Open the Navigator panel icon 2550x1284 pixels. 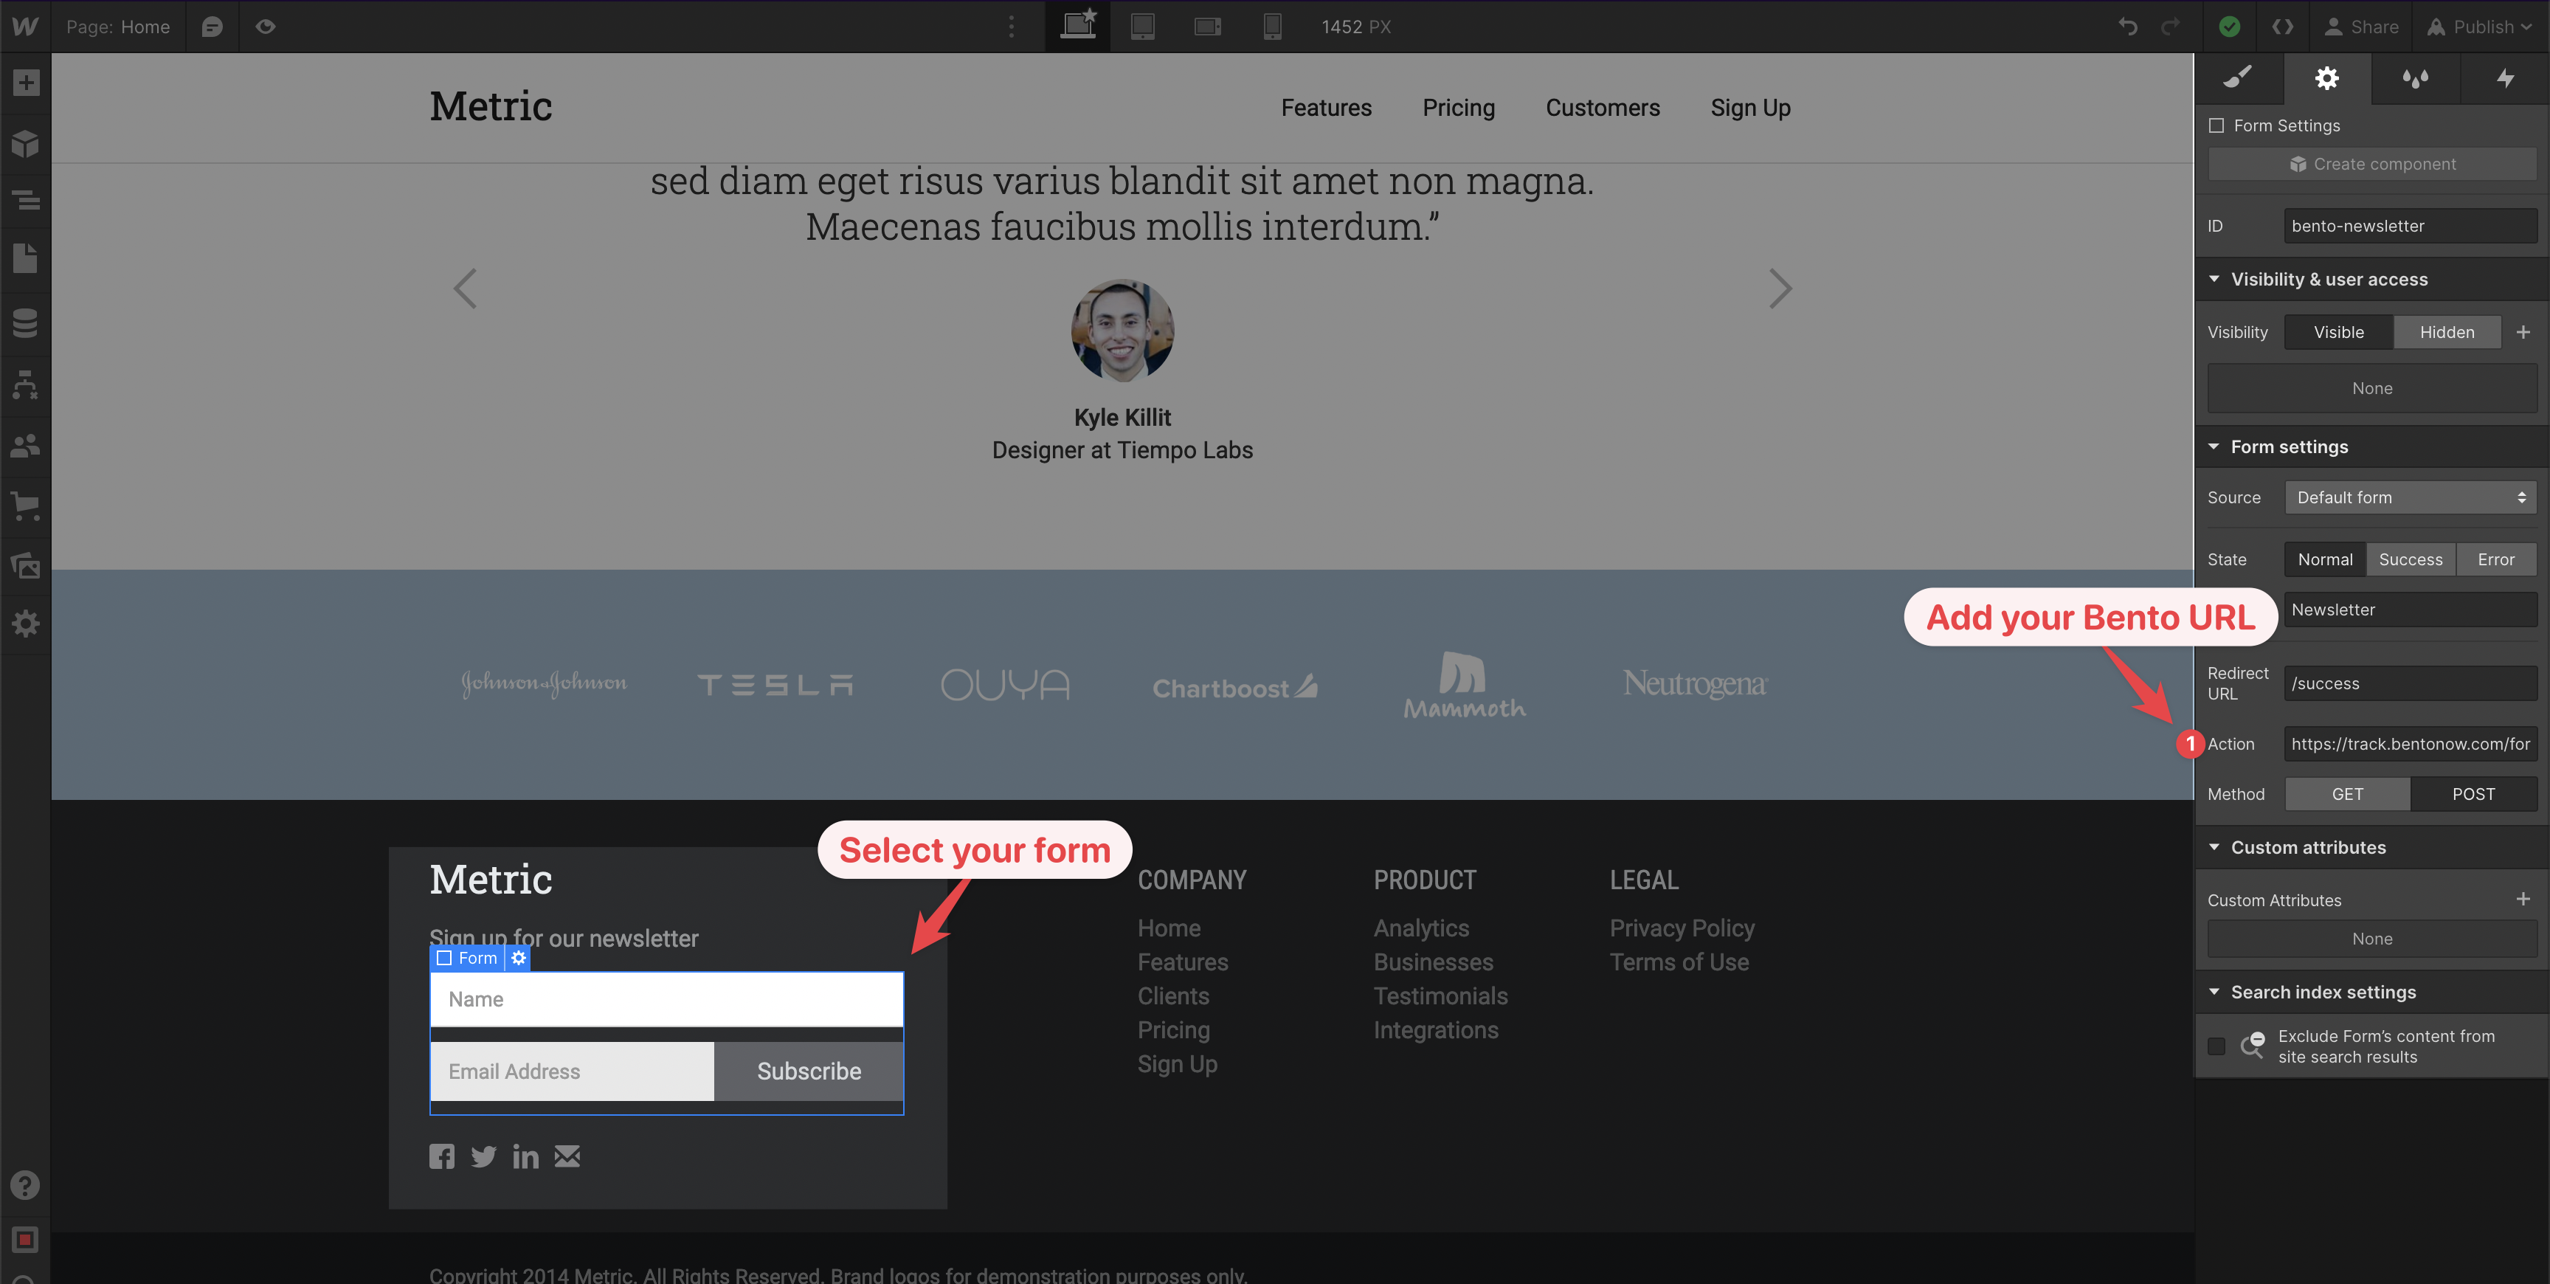click(26, 201)
